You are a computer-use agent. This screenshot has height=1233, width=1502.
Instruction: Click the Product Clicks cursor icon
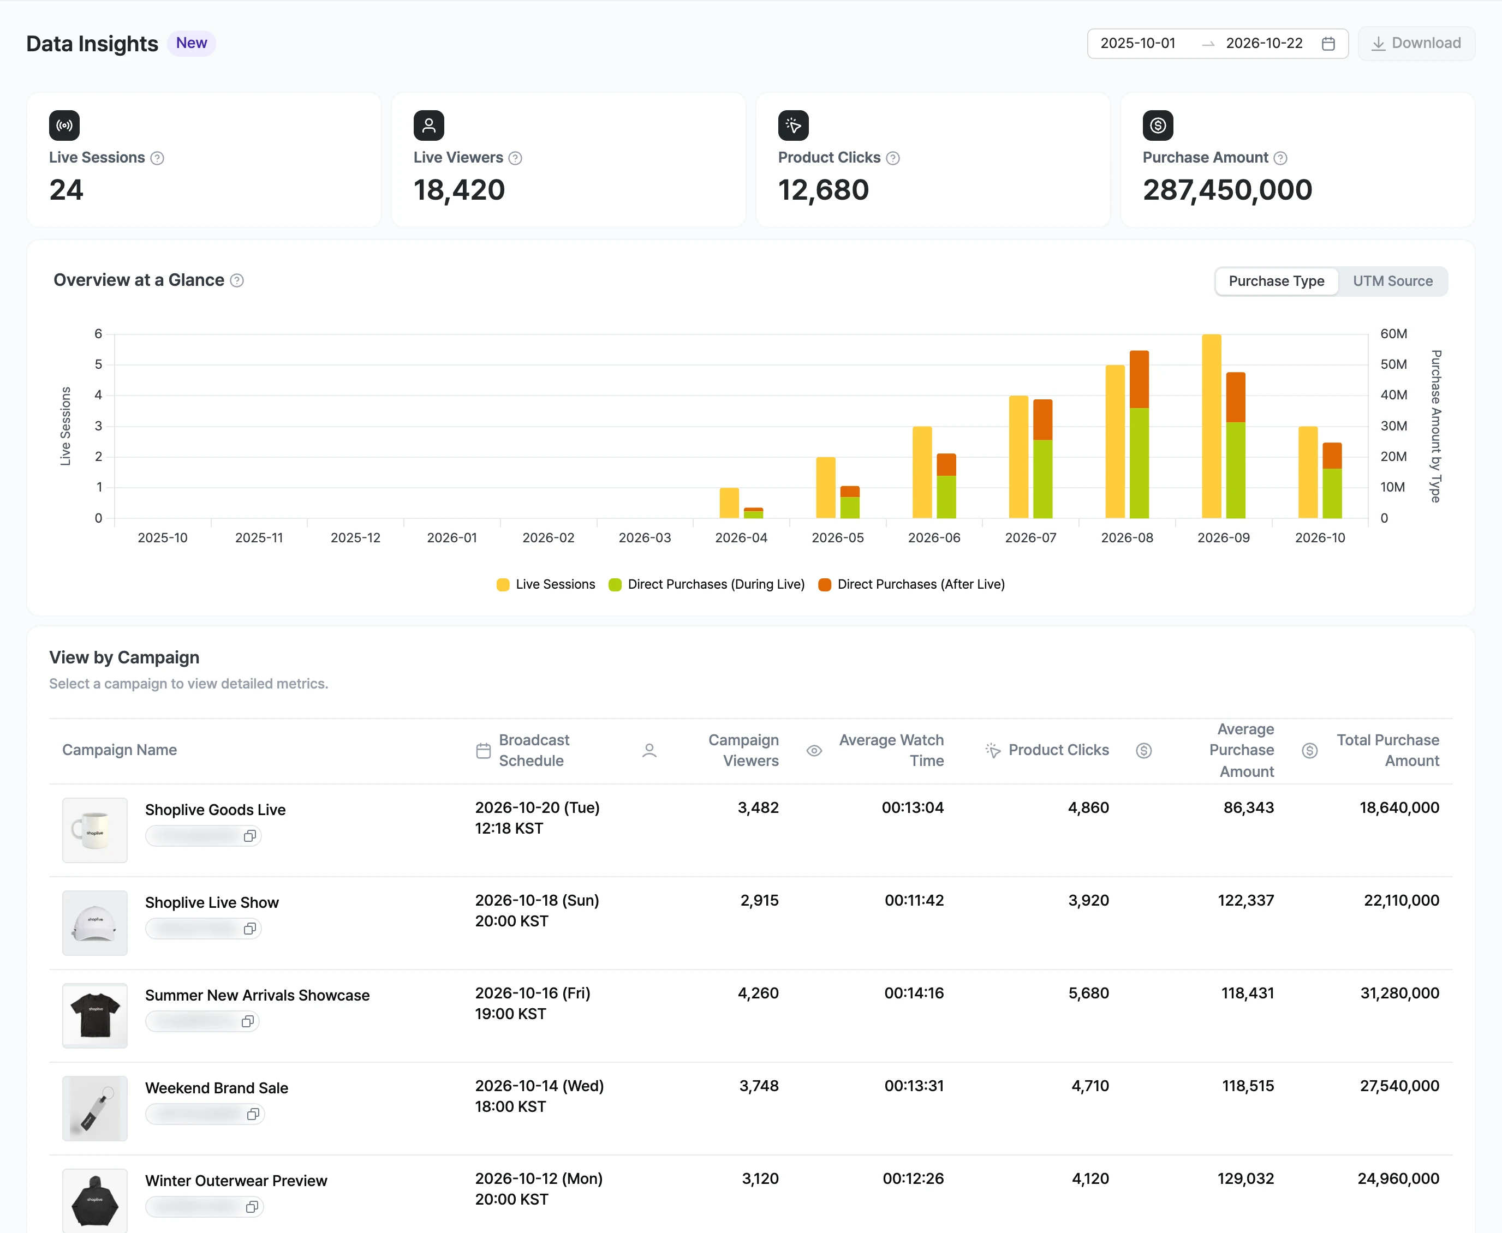point(793,125)
